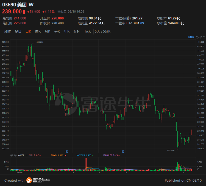
Task: Click the +18.600 price change value
Action: (x=34, y=12)
